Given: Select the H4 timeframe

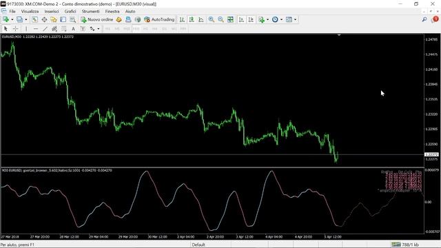Looking at the screenshot, I should point(154,29).
